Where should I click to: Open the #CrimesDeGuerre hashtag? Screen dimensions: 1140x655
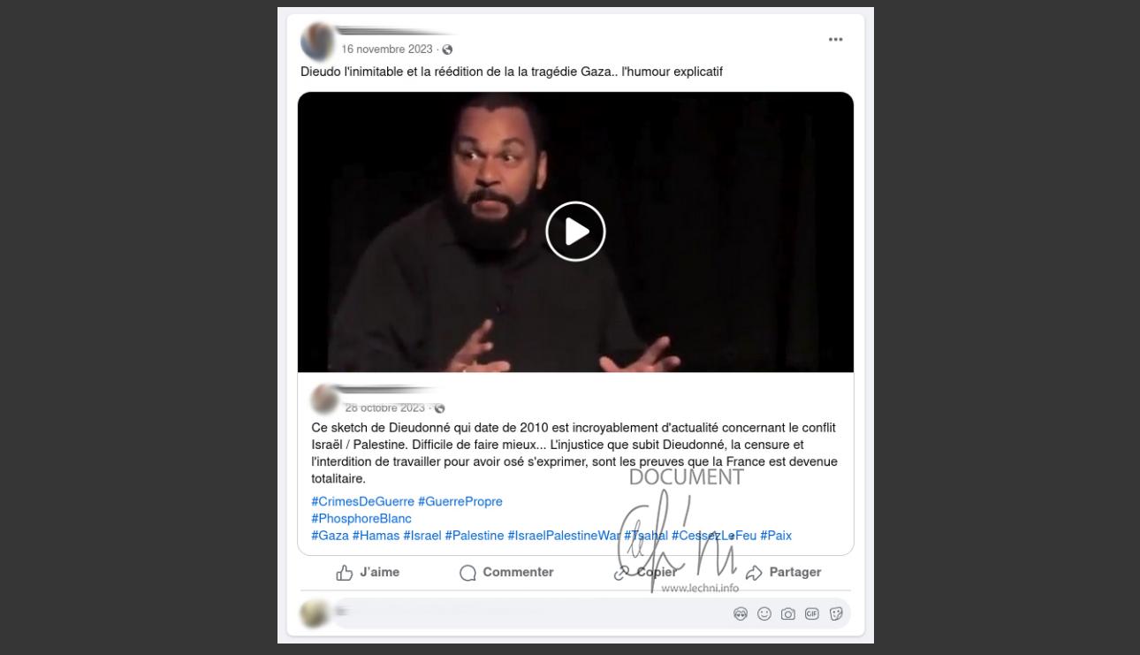(362, 501)
